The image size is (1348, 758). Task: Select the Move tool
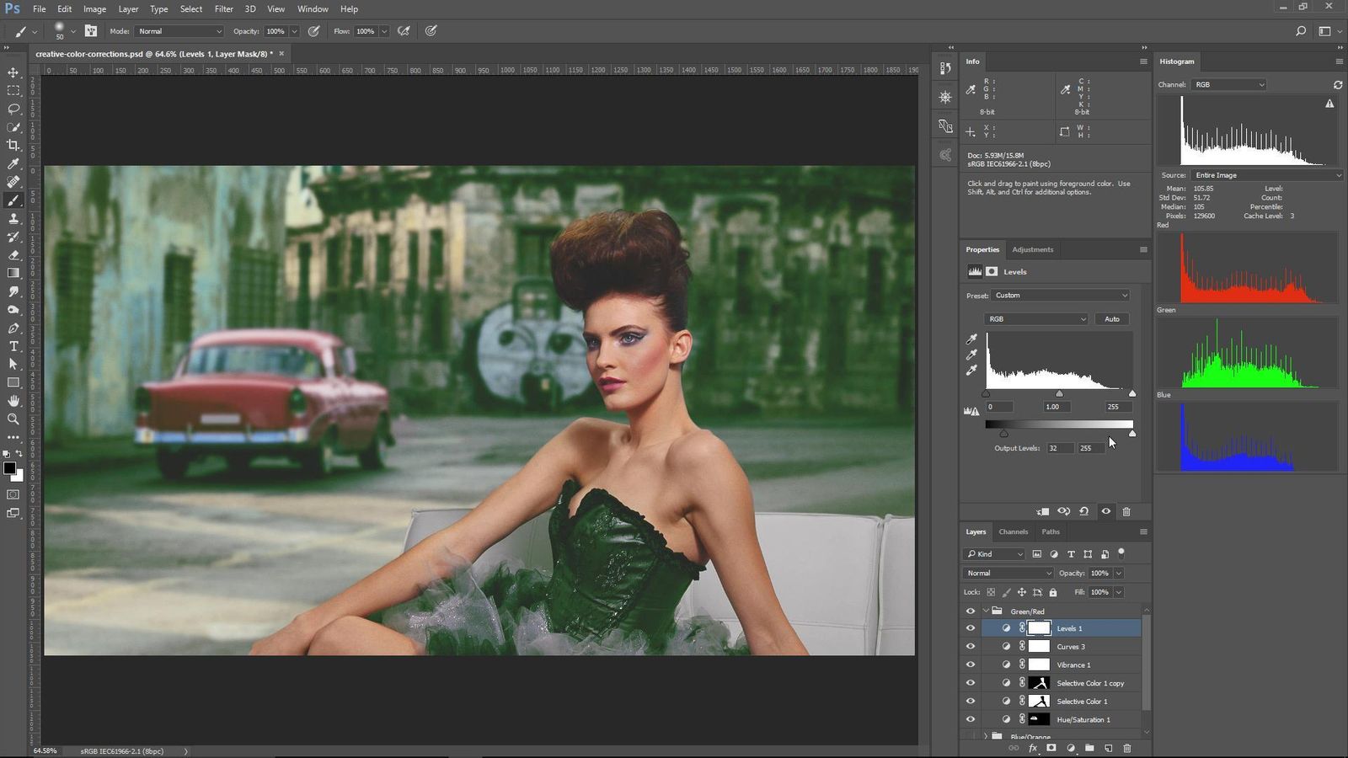pyautogui.click(x=13, y=72)
